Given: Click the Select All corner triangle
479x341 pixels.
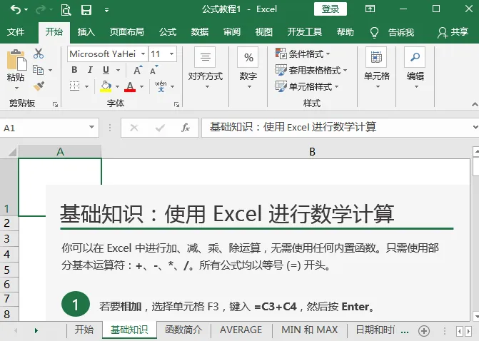Looking at the screenshot, I should [11, 152].
